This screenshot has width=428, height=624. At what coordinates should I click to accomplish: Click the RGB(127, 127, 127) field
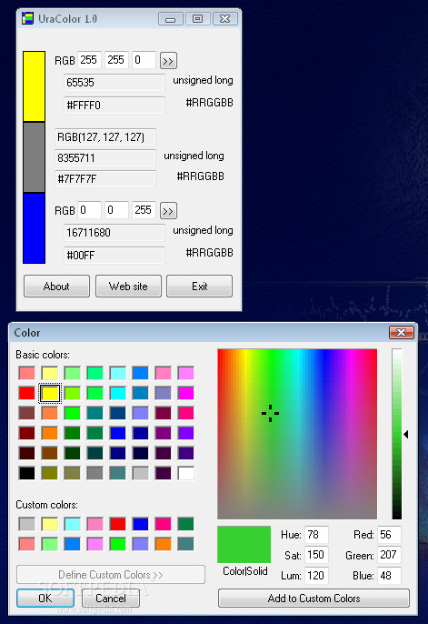[105, 137]
